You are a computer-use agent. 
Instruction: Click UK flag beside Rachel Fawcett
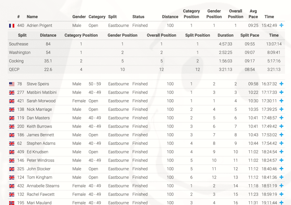[12, 195]
